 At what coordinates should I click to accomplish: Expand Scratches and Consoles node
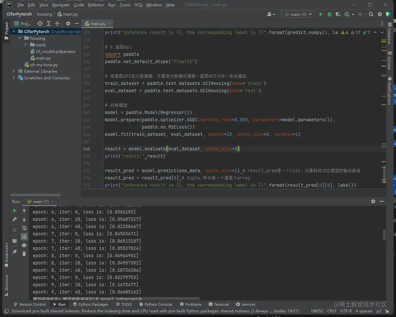pyautogui.click(x=14, y=78)
